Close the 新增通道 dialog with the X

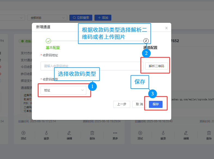coord(166,28)
